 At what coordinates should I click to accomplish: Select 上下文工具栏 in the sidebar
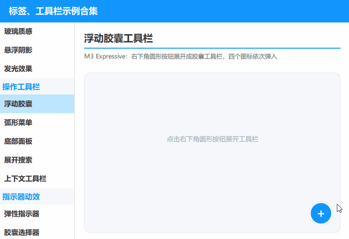[37, 179]
